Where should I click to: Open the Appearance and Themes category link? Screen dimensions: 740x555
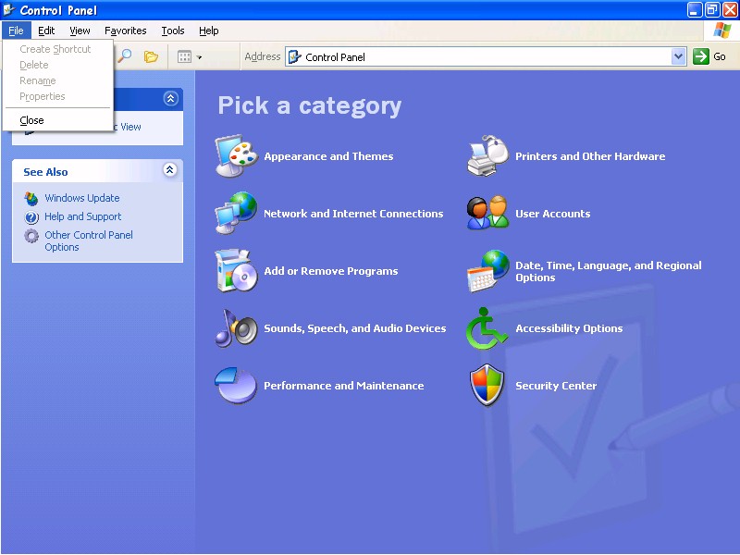[328, 156]
